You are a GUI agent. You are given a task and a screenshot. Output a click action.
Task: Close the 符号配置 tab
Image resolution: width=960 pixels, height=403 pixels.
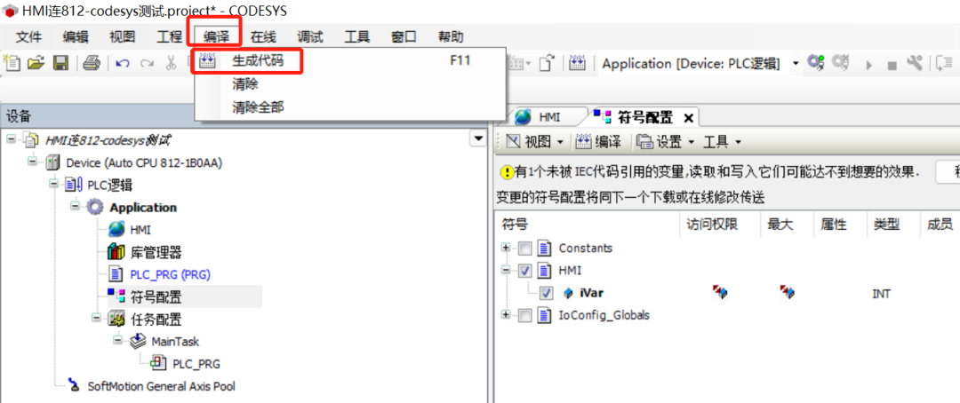[x=688, y=117]
